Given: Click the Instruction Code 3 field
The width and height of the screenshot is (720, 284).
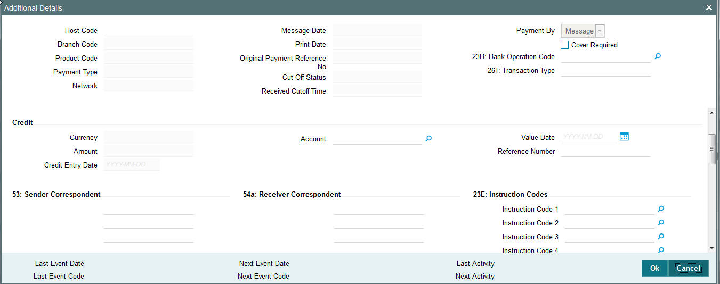Looking at the screenshot, I should pos(609,237).
